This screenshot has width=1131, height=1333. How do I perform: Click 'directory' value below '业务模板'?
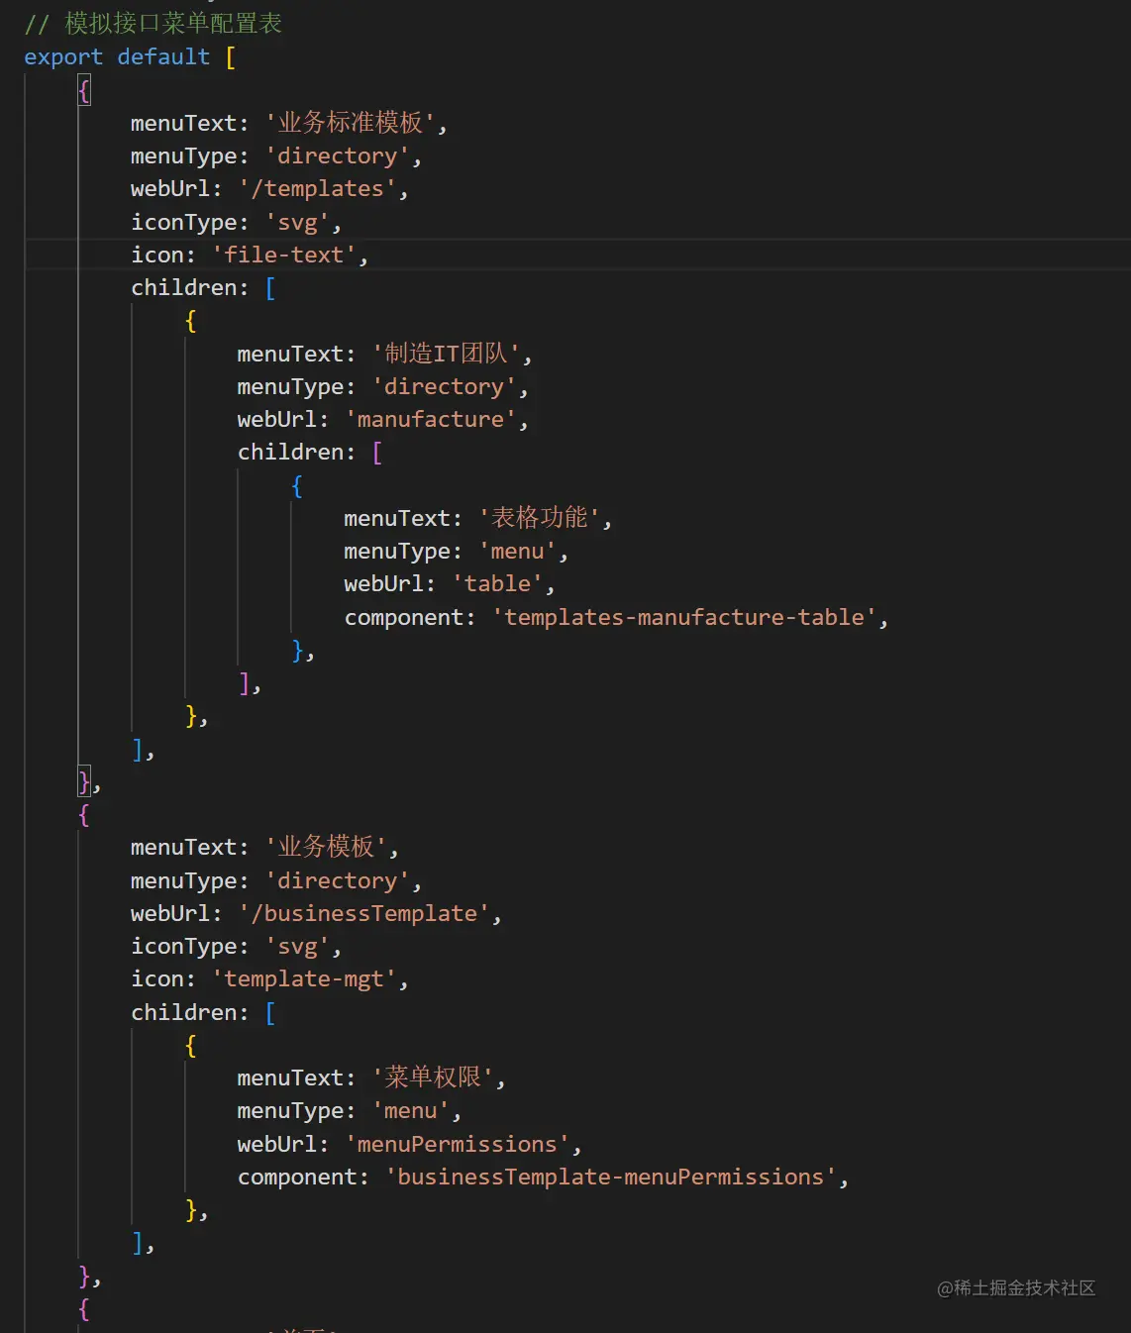337,880
